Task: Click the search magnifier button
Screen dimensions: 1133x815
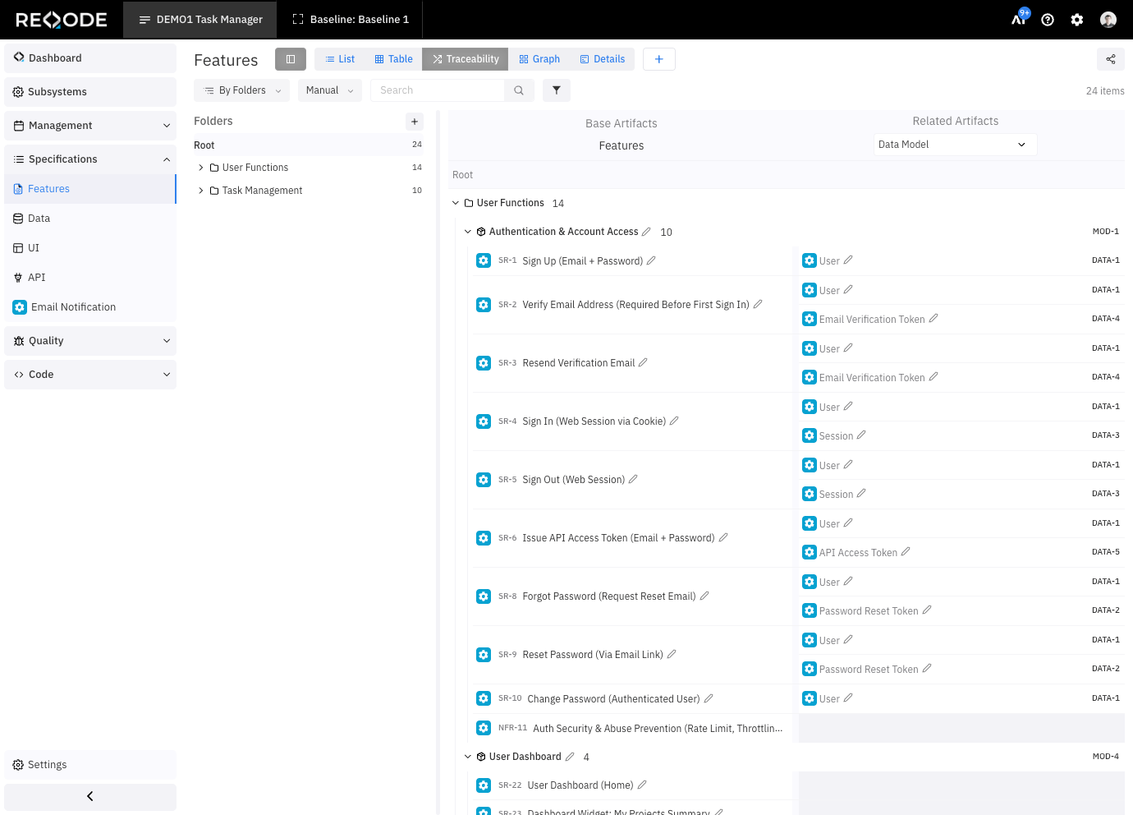Action: tap(519, 90)
